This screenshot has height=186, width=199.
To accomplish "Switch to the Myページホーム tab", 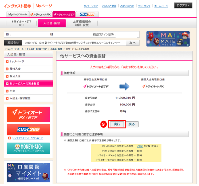I will pyautogui.click(x=18, y=14).
